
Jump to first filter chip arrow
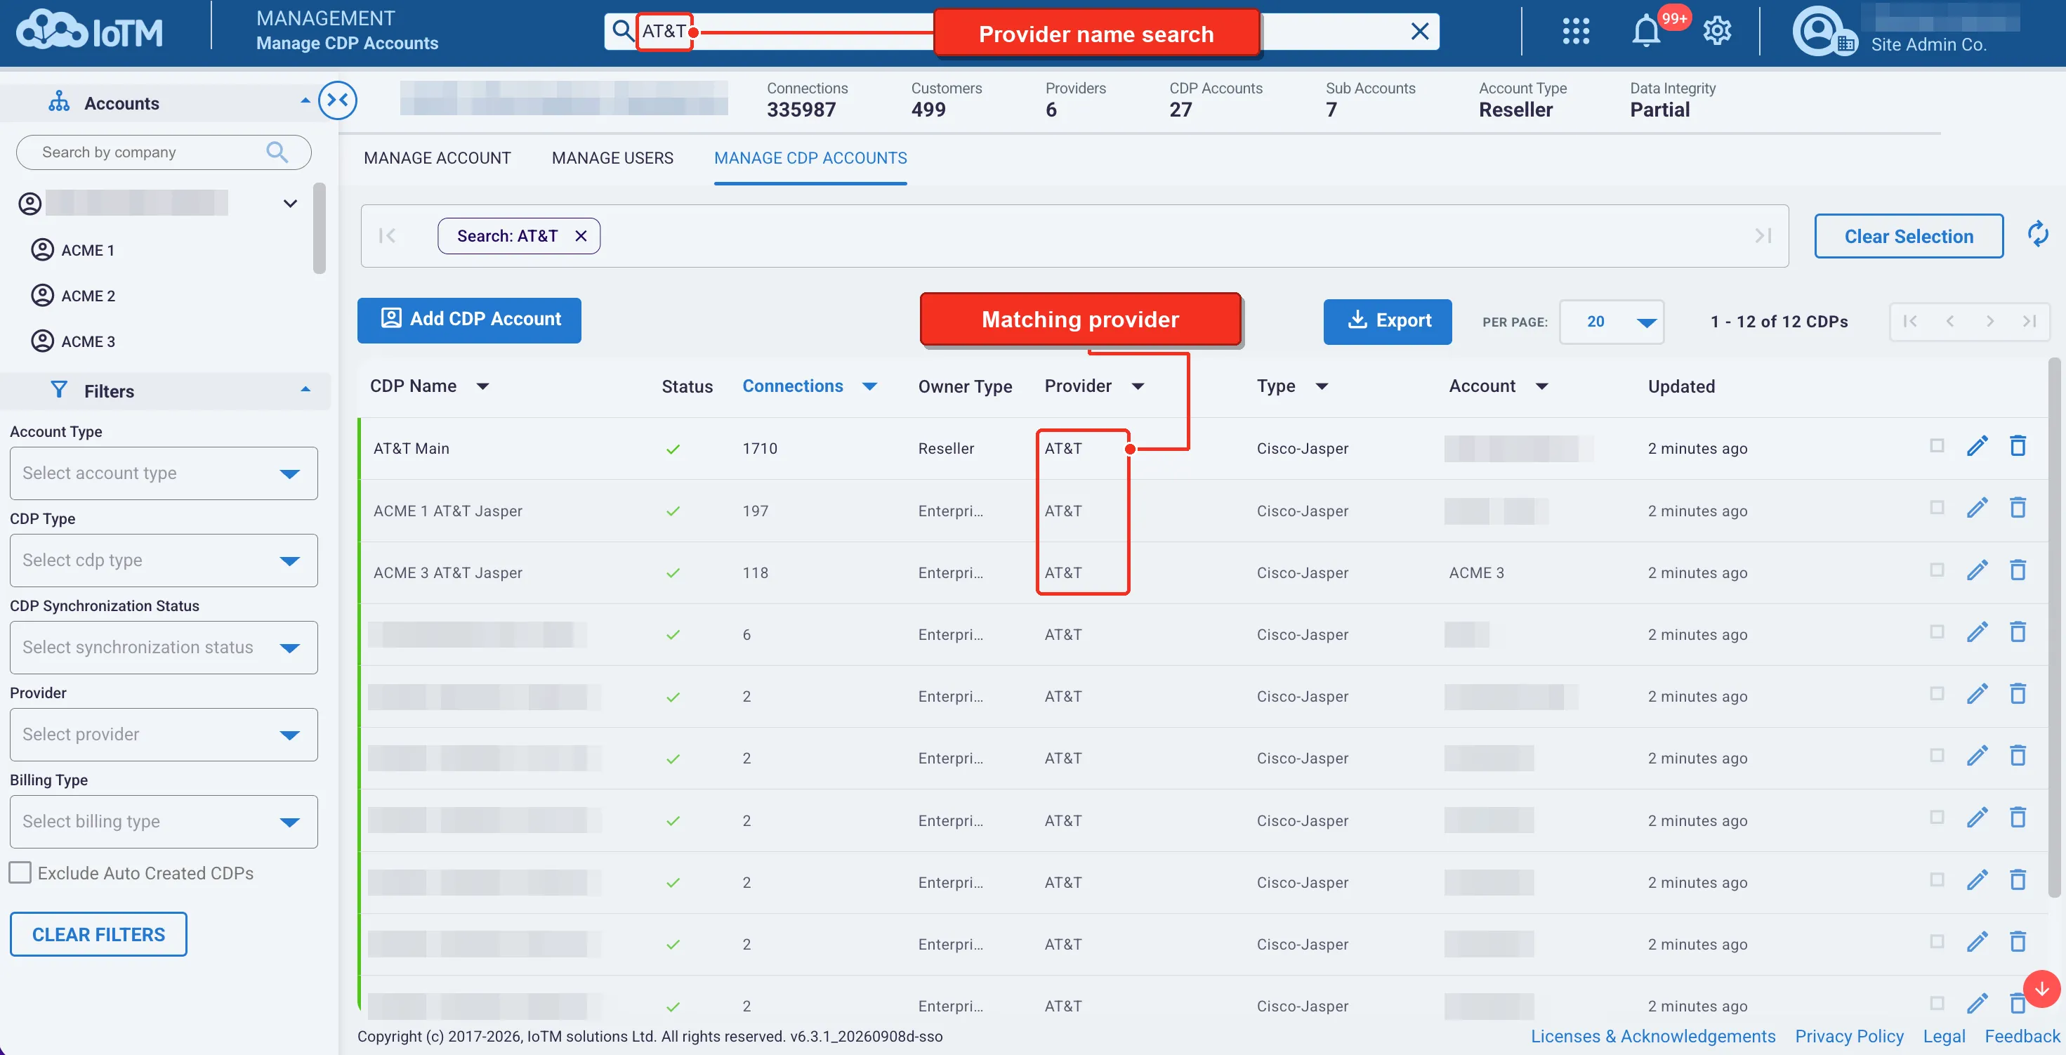388,235
